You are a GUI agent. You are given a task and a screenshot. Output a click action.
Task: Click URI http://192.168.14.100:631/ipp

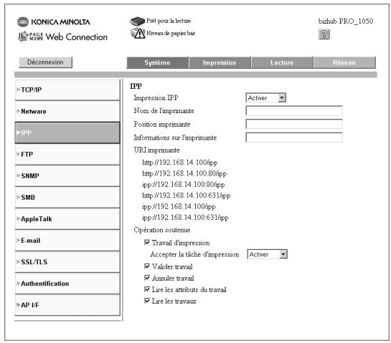click(187, 195)
